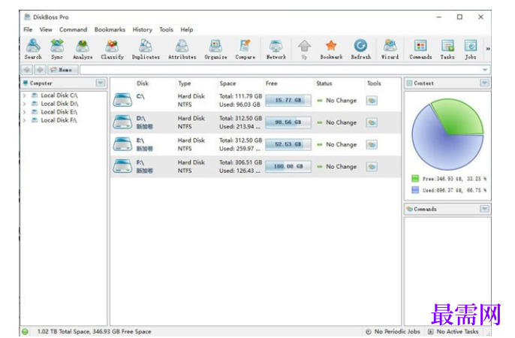Open the Duplicates finder

[x=146, y=49]
